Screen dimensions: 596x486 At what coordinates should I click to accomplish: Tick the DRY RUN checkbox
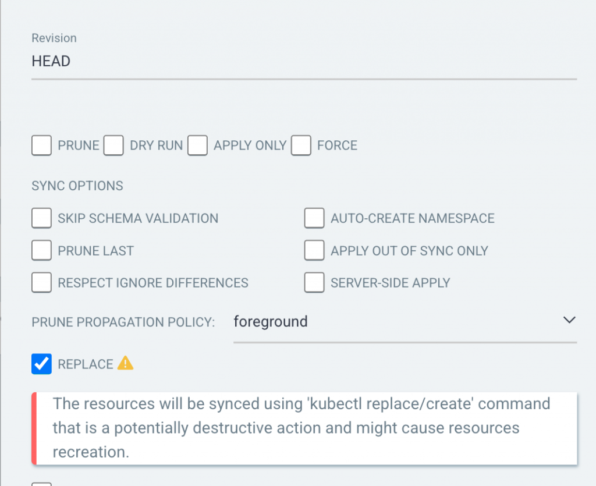point(113,146)
